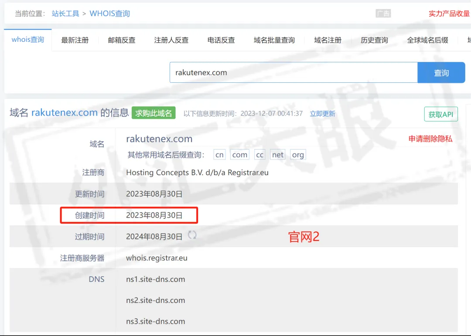
Task: Click the 过期时间 value 2024年08月30日
Action: tap(154, 237)
